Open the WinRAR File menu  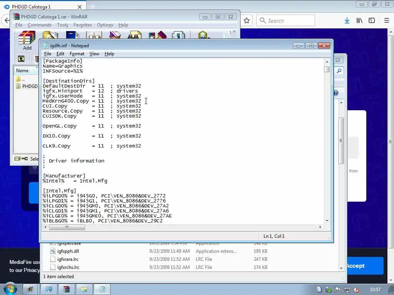tap(19, 25)
